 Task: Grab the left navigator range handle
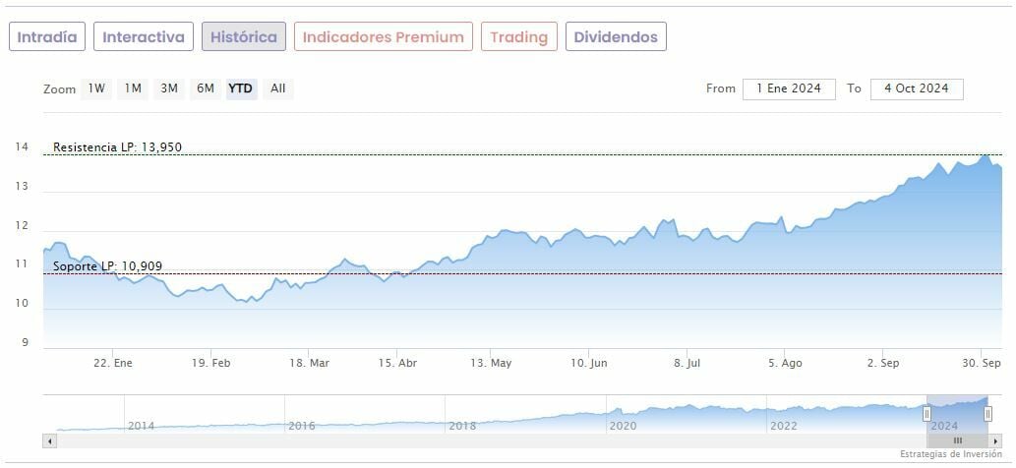(x=926, y=414)
